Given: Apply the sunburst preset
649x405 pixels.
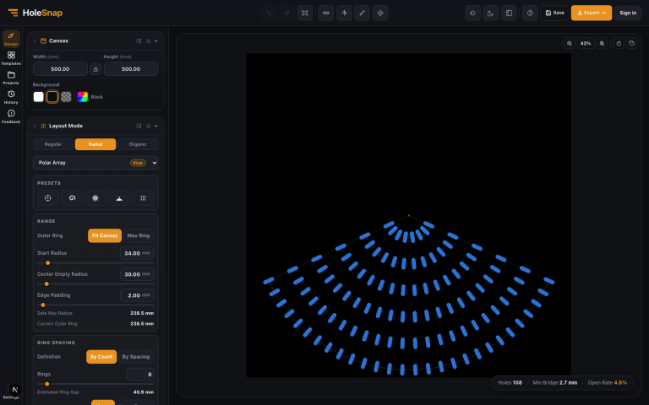Looking at the screenshot, I should [x=95, y=198].
